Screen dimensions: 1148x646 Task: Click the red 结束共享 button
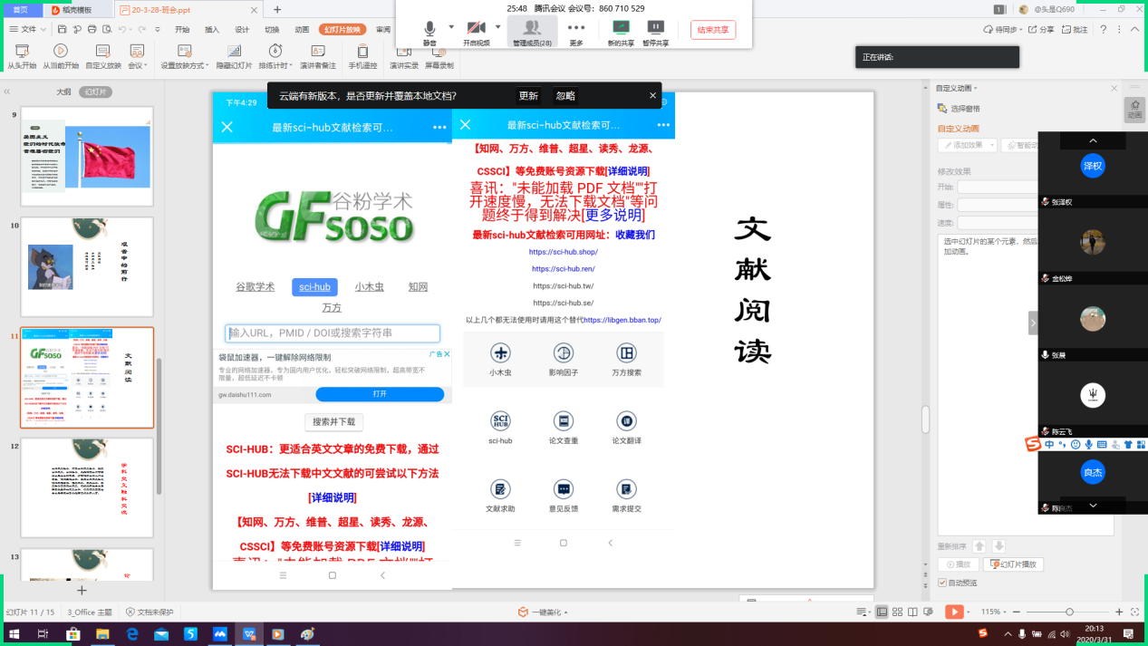712,29
